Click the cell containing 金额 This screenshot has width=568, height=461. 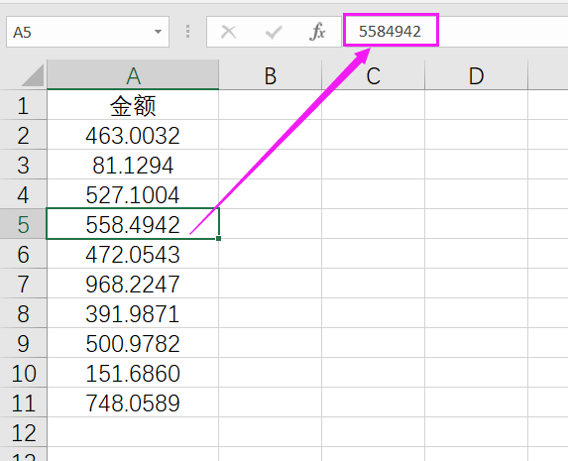click(x=133, y=105)
